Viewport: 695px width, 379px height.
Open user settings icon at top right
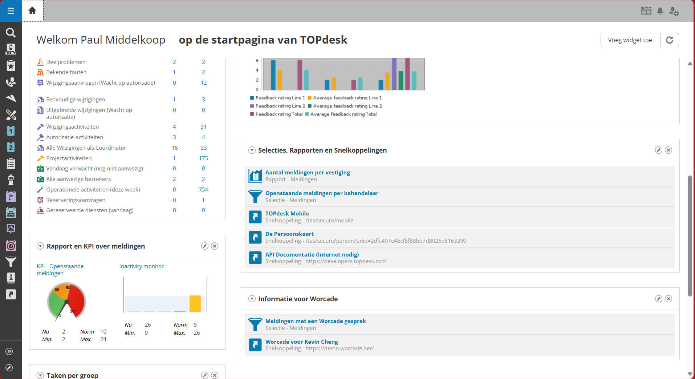pyautogui.click(x=674, y=11)
